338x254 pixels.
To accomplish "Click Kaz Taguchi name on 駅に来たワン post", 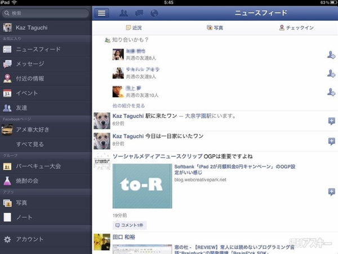I will coord(128,116).
